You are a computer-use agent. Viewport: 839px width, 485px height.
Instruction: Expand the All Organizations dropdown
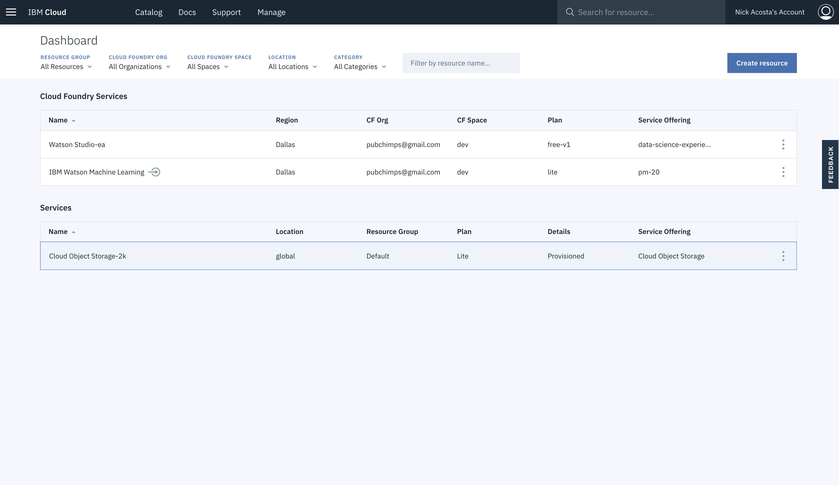coord(139,66)
